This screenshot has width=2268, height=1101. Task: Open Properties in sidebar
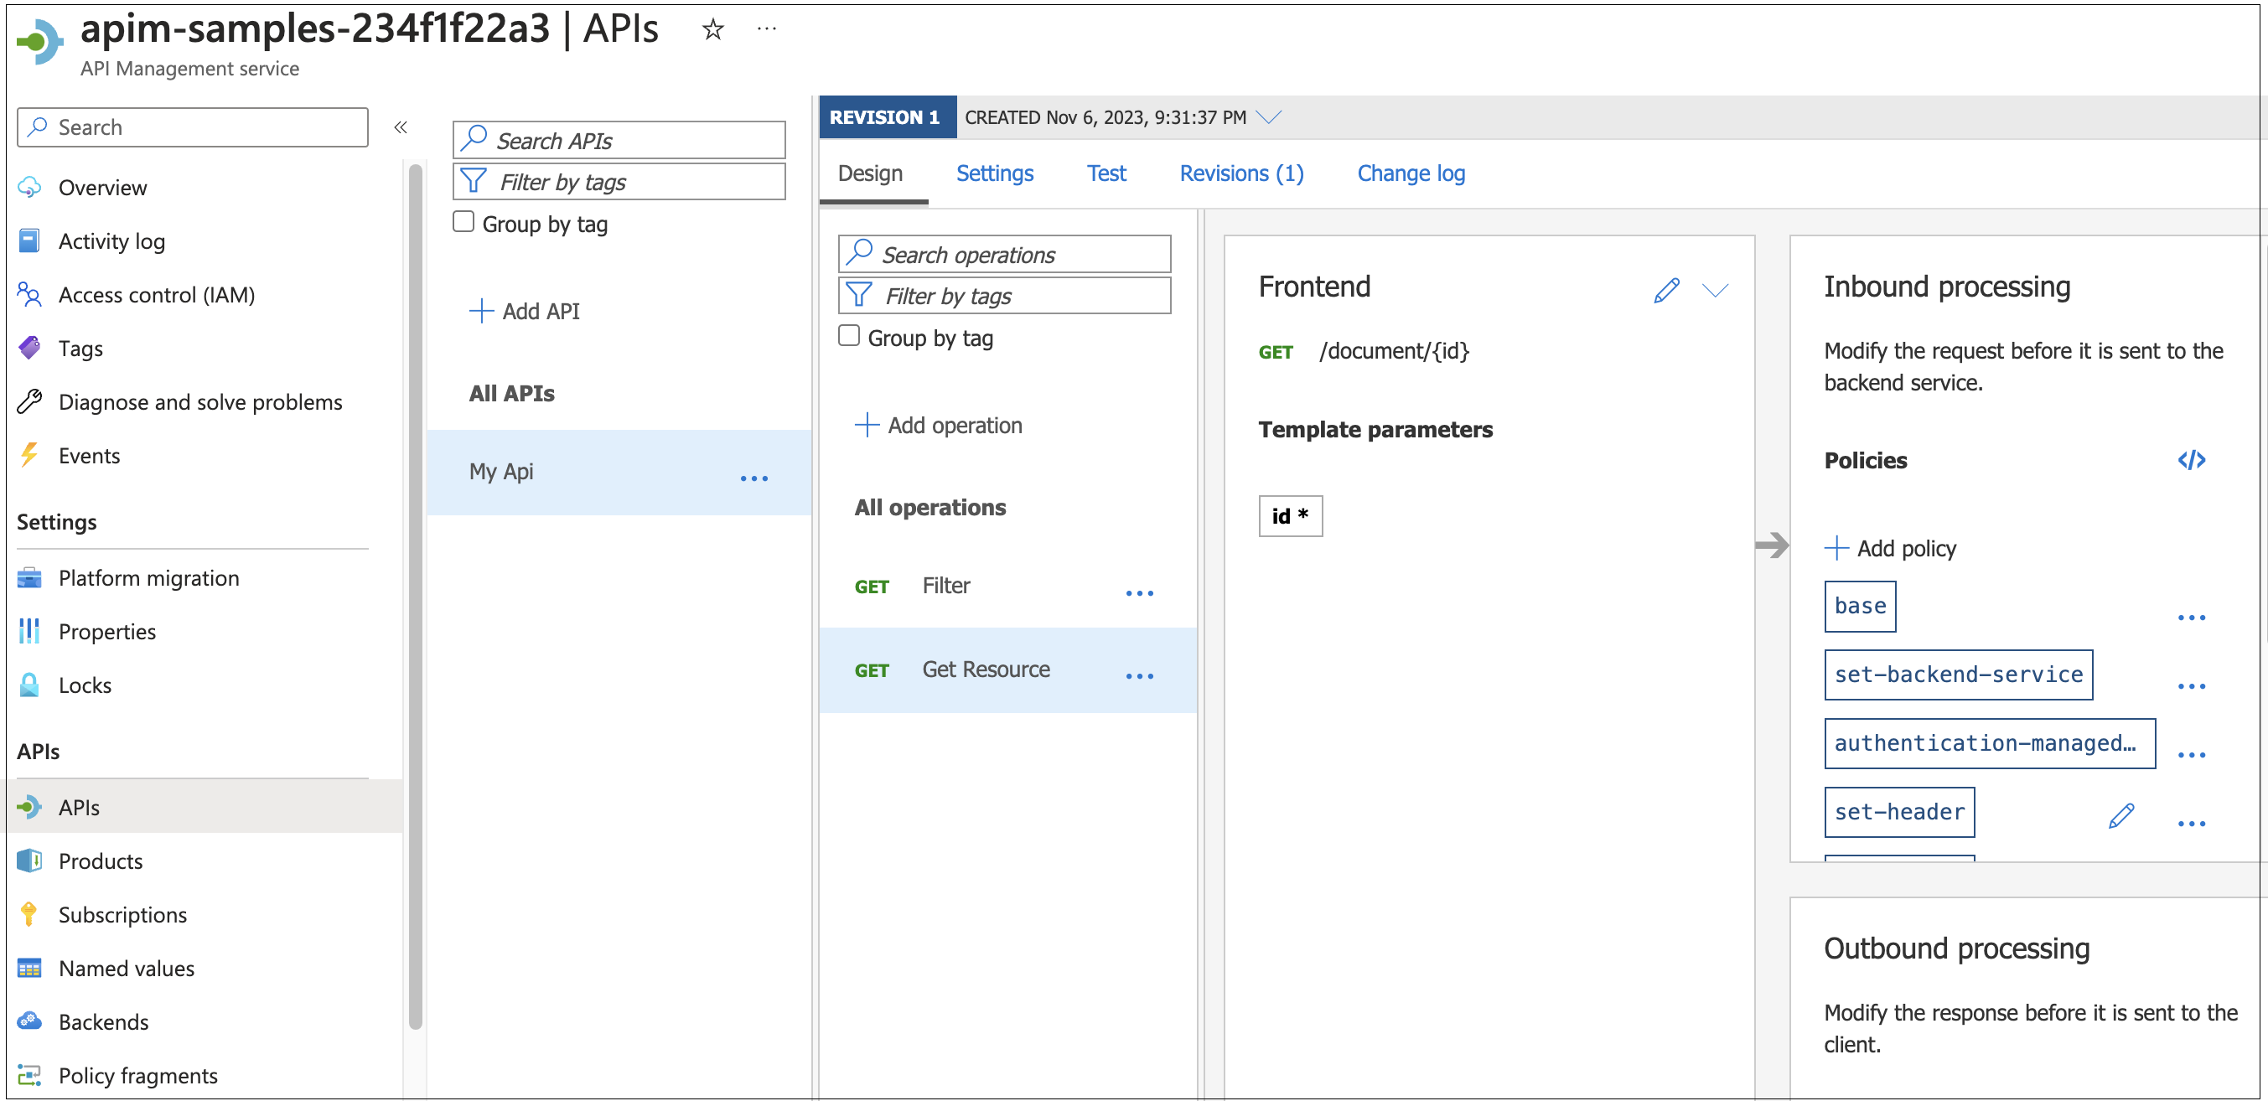(106, 632)
